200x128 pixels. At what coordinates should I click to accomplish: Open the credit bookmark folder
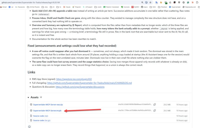coord(98,7)
